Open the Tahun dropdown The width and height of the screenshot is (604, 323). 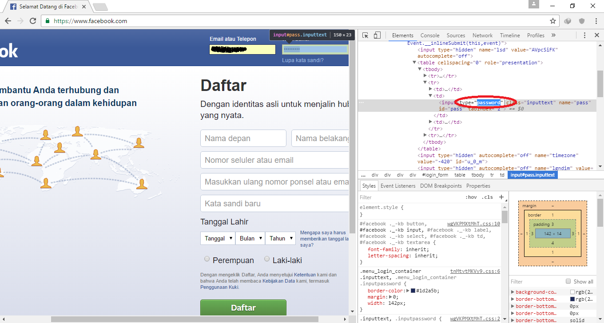[x=280, y=238]
